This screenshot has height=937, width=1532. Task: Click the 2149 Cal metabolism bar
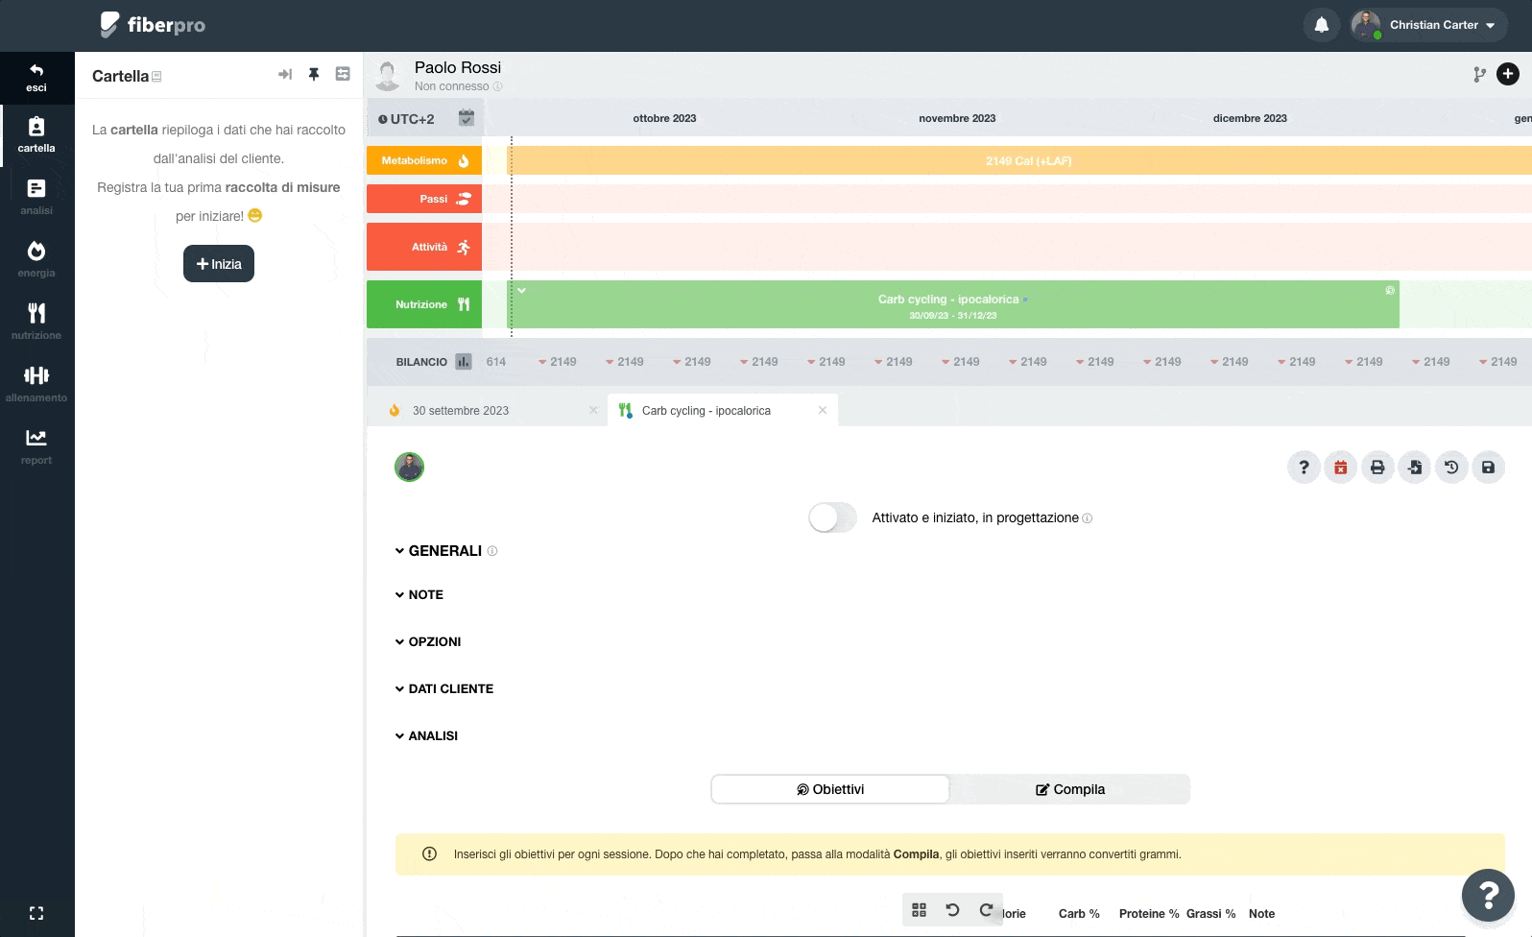click(x=1019, y=160)
